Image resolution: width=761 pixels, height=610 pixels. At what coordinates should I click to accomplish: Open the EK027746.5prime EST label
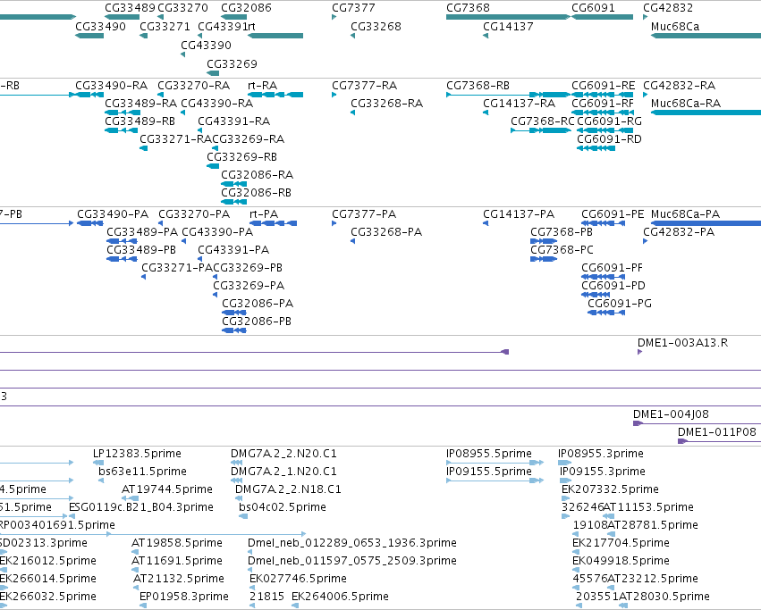point(298,578)
